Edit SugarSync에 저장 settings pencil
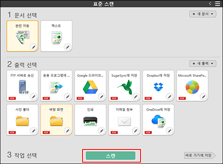The image size is (223, 164). [136, 96]
